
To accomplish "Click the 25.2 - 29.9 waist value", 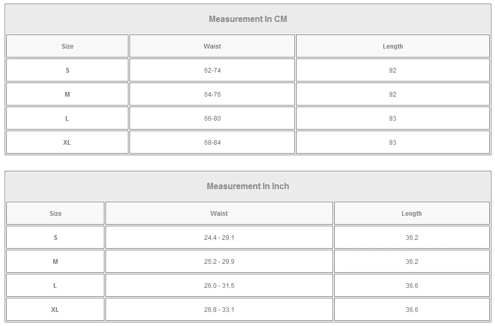I will [x=219, y=262].
